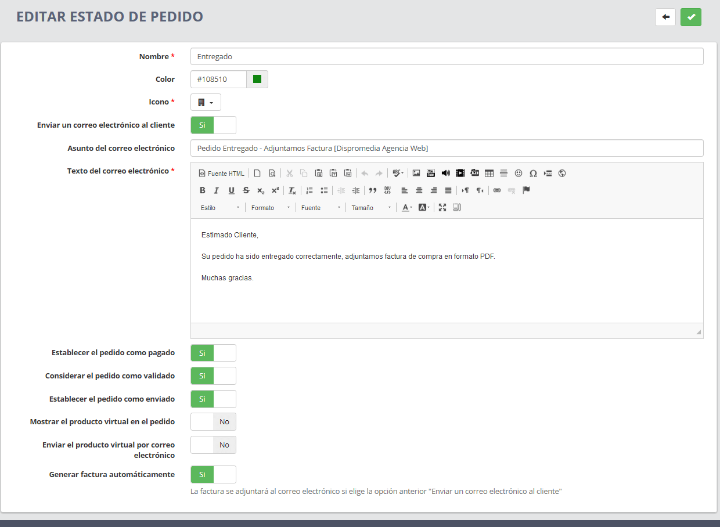Viewport: 720px width, 527px height.
Task: Add a hyperlink using the link icon
Action: click(x=497, y=190)
